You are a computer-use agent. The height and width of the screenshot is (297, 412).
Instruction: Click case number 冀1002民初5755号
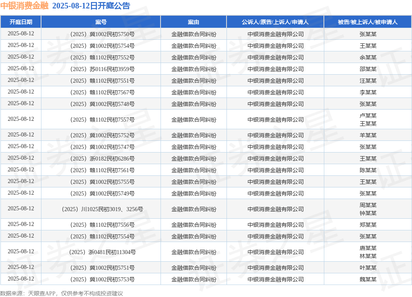click(103, 182)
